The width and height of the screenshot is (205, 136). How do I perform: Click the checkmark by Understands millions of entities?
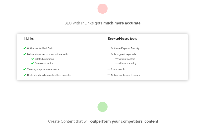24,75
